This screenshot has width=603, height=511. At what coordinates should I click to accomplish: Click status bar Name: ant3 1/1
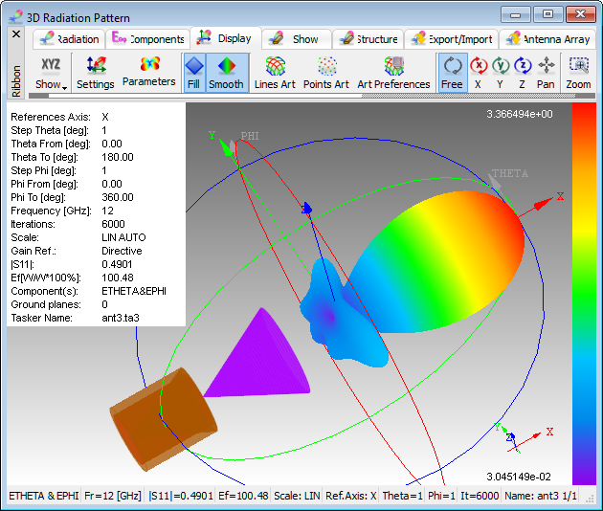coord(541,496)
